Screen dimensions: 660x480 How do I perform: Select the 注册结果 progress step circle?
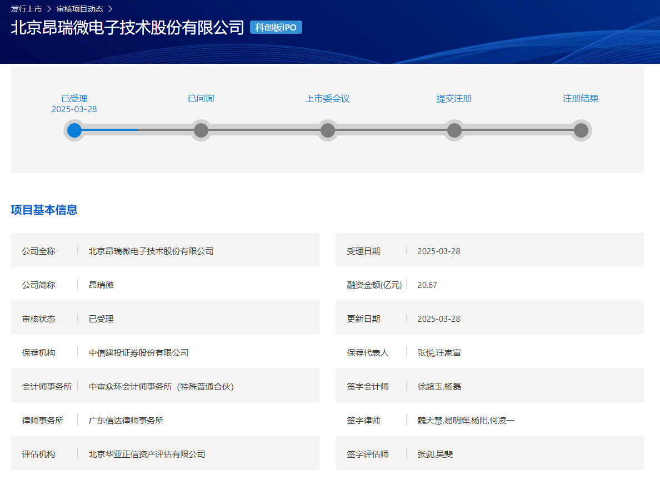581,130
